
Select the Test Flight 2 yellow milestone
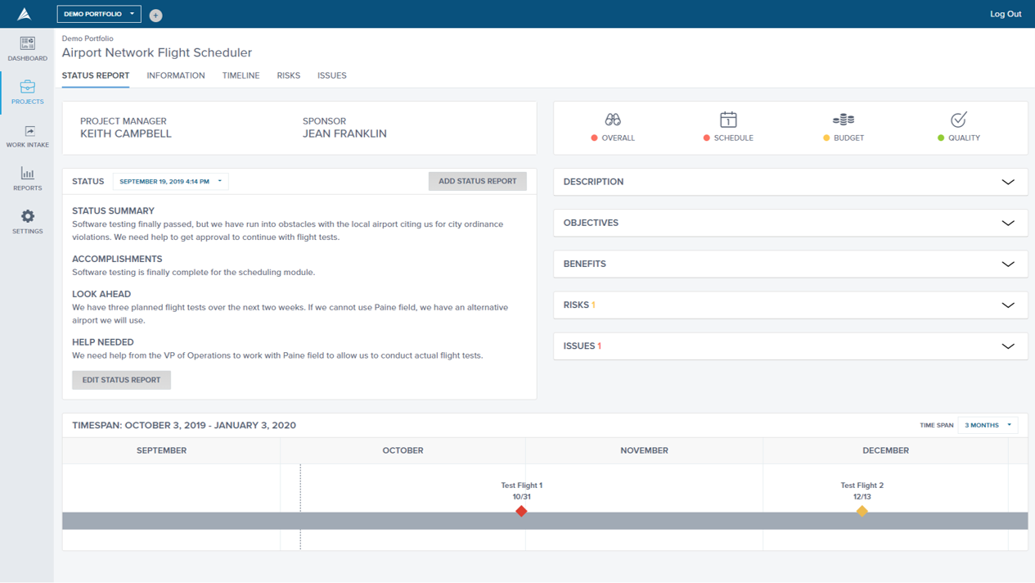(862, 511)
